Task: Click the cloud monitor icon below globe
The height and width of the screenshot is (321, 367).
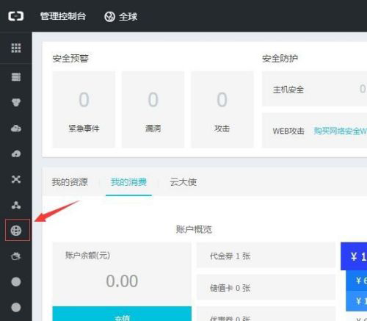Action: (16, 256)
